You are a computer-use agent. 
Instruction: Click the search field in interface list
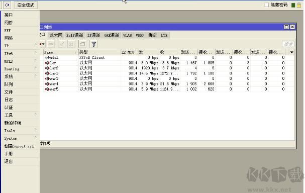288,44
